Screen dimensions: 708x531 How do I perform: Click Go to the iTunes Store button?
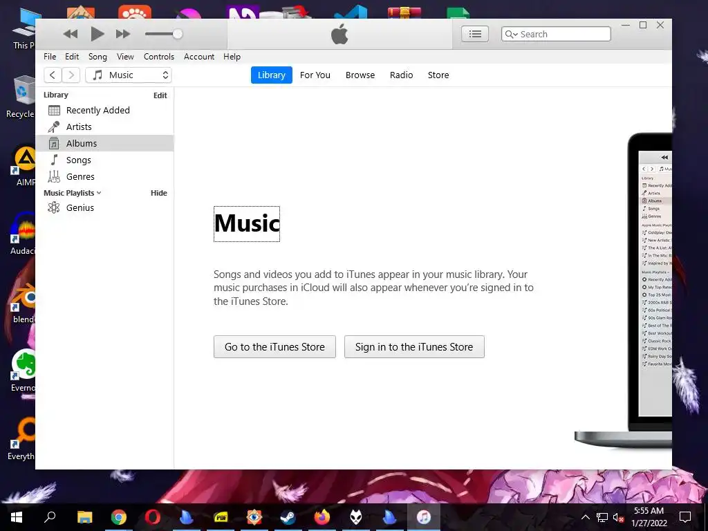274,347
